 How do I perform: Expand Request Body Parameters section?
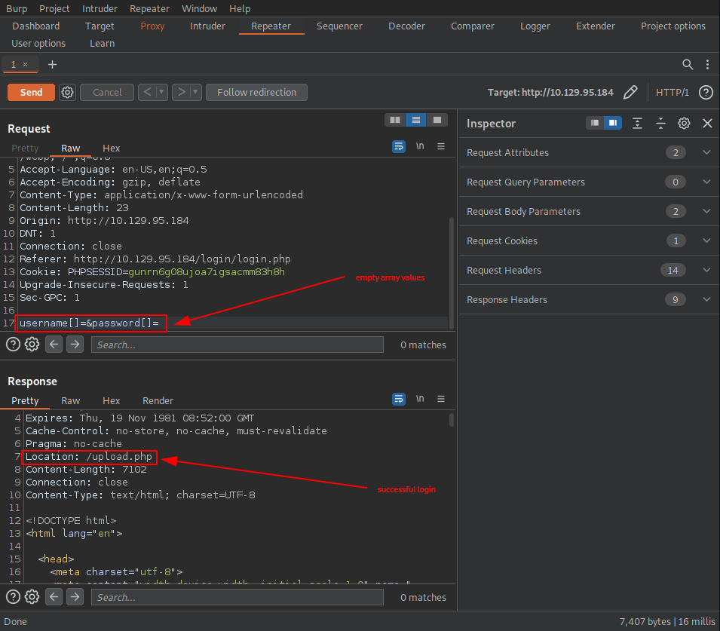click(706, 211)
